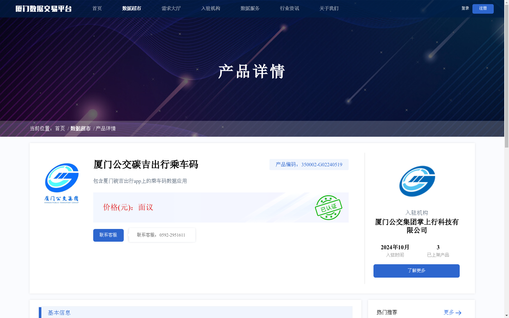Click the organization logo in sidebar
The image size is (509, 318).
(417, 181)
